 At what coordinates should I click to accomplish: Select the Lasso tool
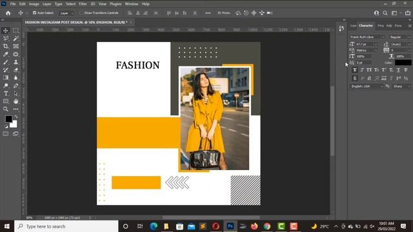click(x=6, y=39)
